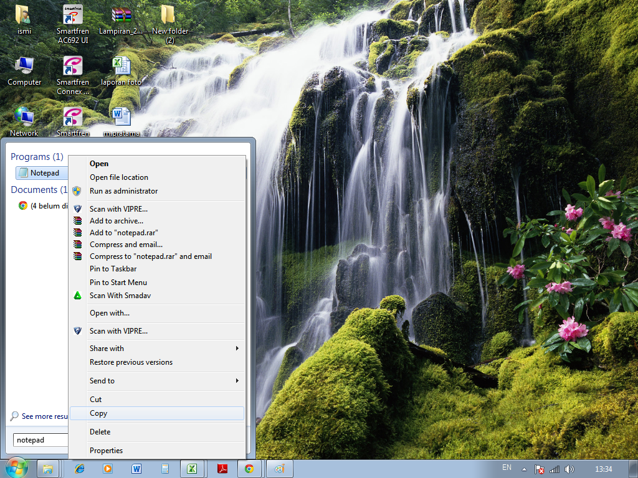Open the "mipratama" Word document icon
The image size is (638, 478).
pyautogui.click(x=120, y=121)
